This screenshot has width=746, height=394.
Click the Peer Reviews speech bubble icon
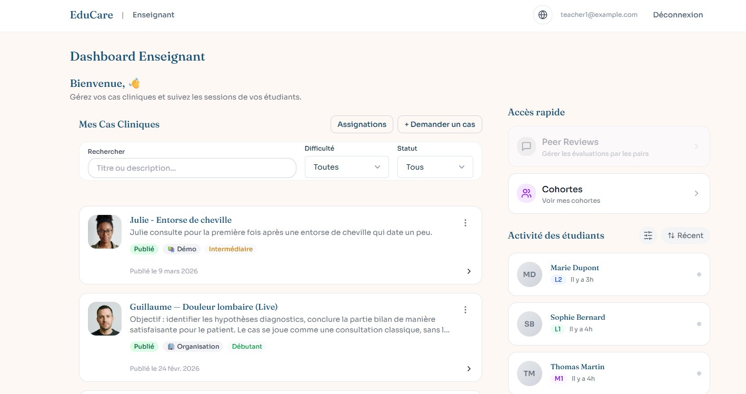(526, 146)
